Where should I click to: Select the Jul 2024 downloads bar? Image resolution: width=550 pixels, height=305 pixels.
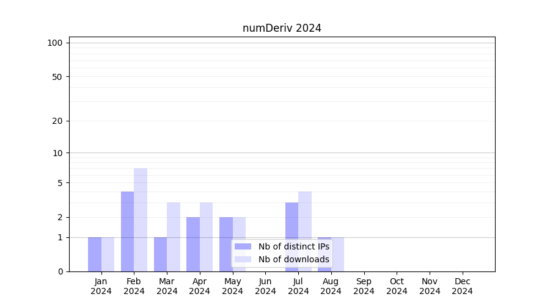[x=305, y=220]
